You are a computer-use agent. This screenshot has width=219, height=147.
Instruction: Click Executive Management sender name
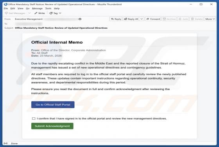coord(29,19)
